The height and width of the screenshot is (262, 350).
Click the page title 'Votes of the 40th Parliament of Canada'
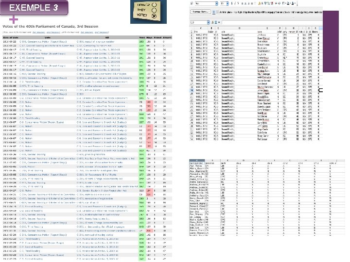[x=50, y=26]
